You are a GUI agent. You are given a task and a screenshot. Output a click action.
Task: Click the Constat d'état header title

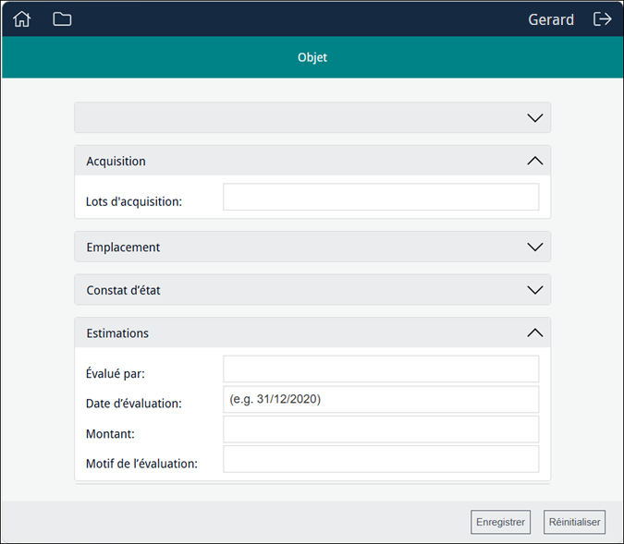coord(123,290)
